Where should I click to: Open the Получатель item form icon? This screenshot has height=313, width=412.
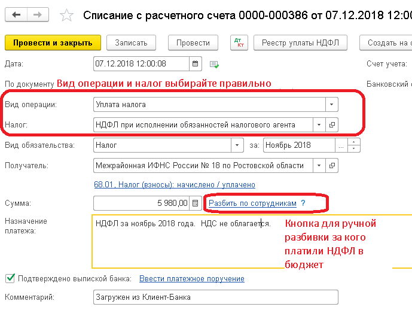pyautogui.click(x=332, y=165)
